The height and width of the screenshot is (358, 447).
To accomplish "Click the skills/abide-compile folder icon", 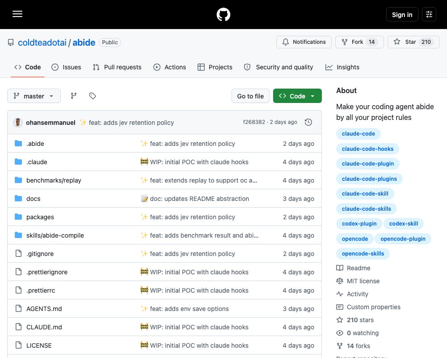I will [x=18, y=235].
